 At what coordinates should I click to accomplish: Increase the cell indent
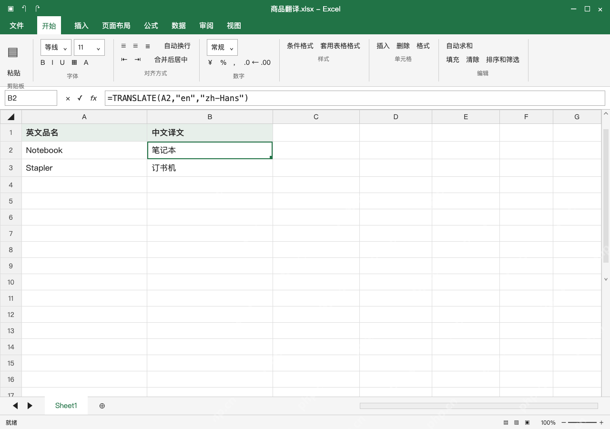[138, 60]
